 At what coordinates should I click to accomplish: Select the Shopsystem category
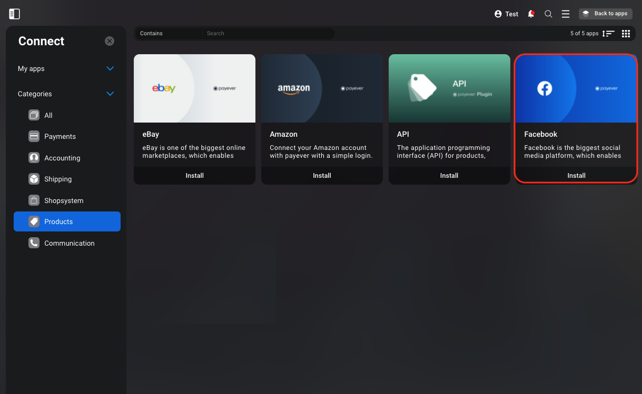67,200
